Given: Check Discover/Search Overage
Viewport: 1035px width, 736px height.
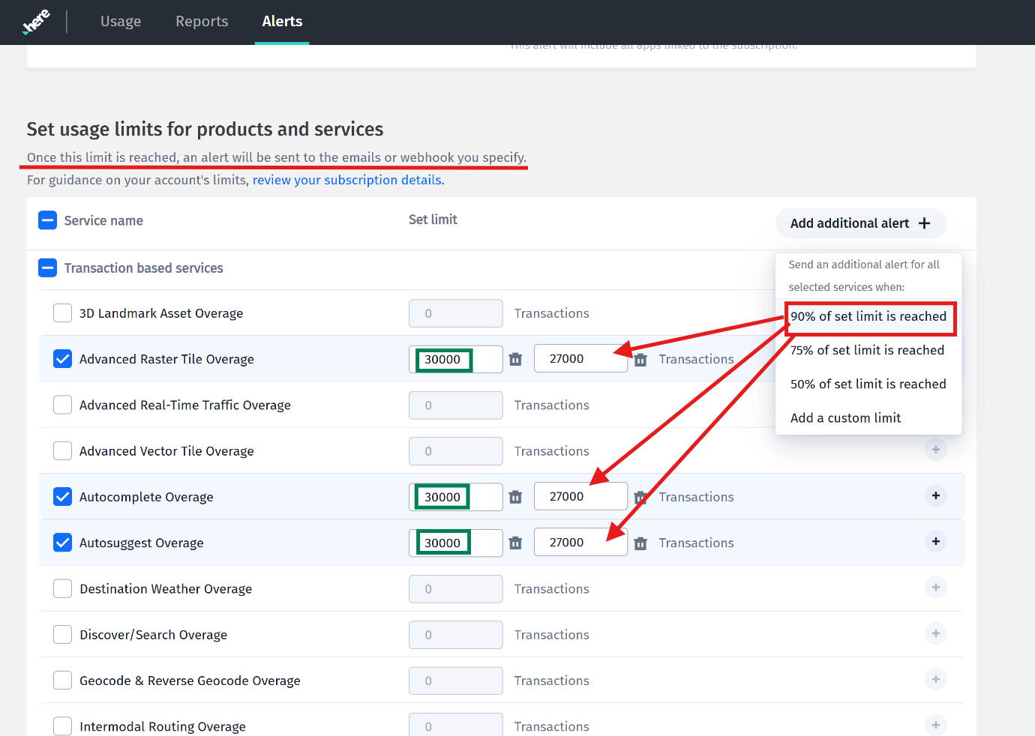Looking at the screenshot, I should coord(63,634).
